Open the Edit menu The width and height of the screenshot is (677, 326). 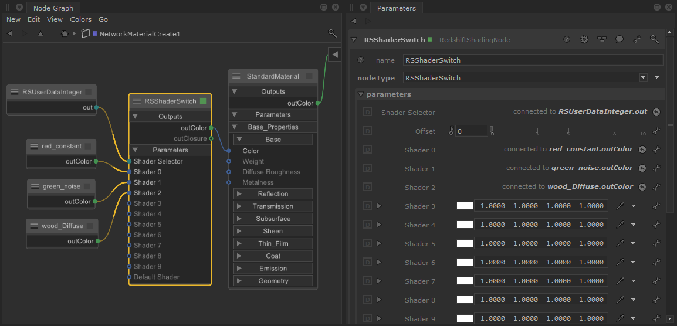pyautogui.click(x=33, y=19)
